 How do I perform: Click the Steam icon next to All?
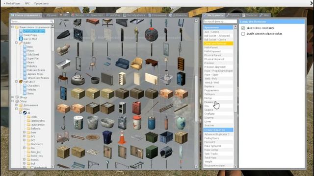pyautogui.click(x=25, y=113)
